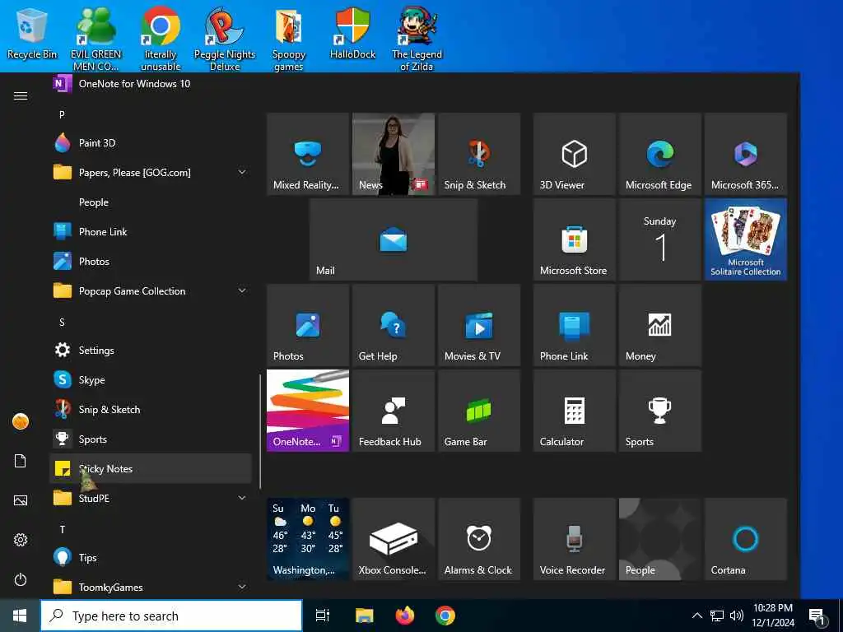Open the Game Bar tile
Viewport: 843px width, 632px height.
coord(479,411)
